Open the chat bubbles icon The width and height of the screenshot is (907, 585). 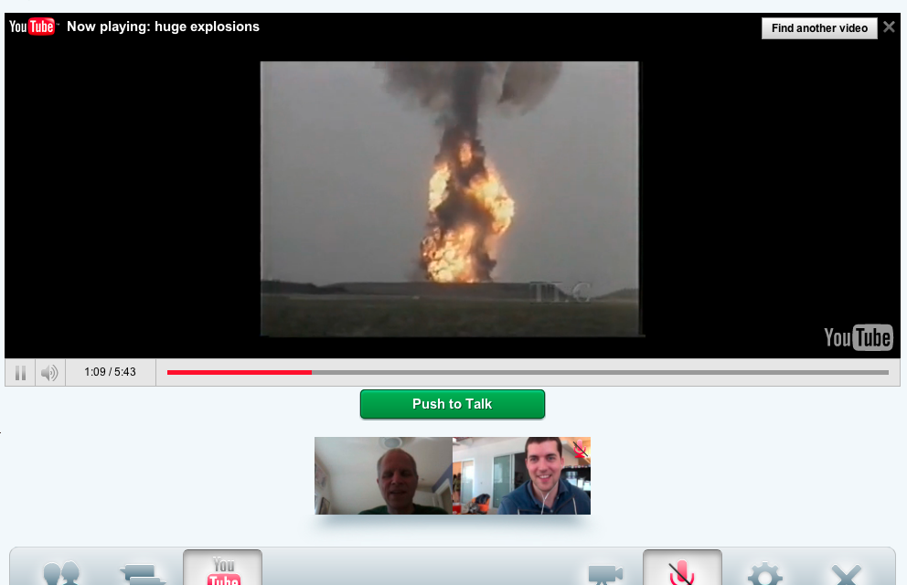point(143,574)
